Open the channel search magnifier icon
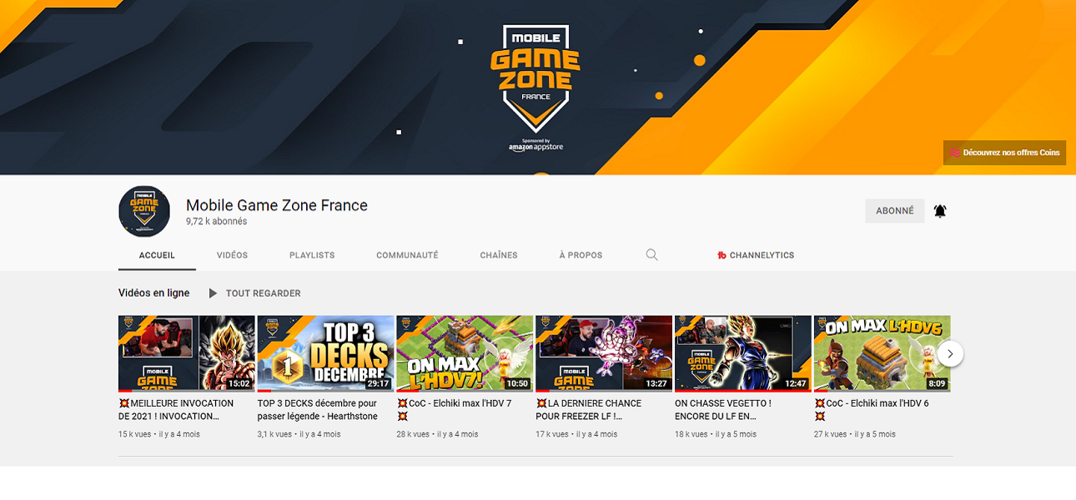 coord(652,255)
